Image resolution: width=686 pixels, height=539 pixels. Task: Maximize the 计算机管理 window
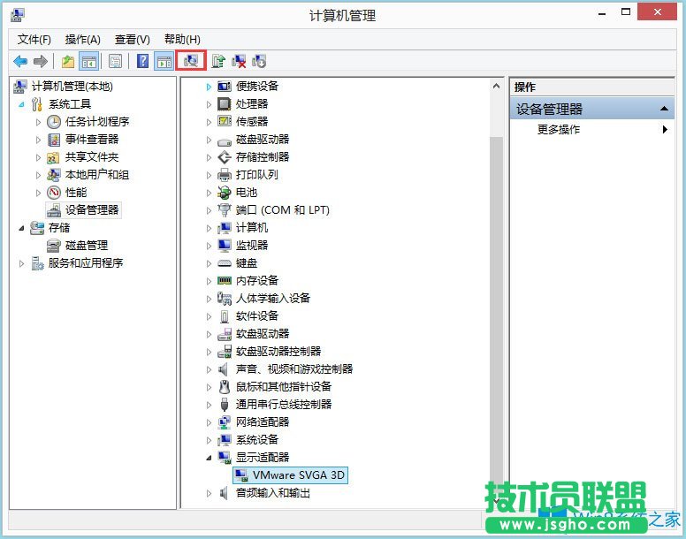(x=626, y=12)
